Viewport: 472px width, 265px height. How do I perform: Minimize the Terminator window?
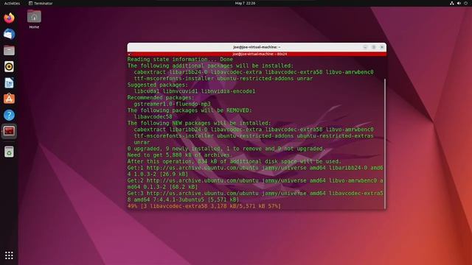click(365, 47)
